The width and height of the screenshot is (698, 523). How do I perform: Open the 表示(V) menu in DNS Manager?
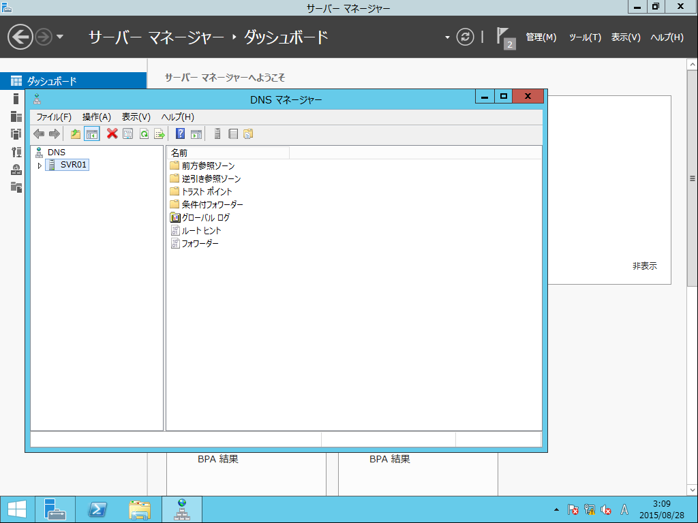coord(136,117)
